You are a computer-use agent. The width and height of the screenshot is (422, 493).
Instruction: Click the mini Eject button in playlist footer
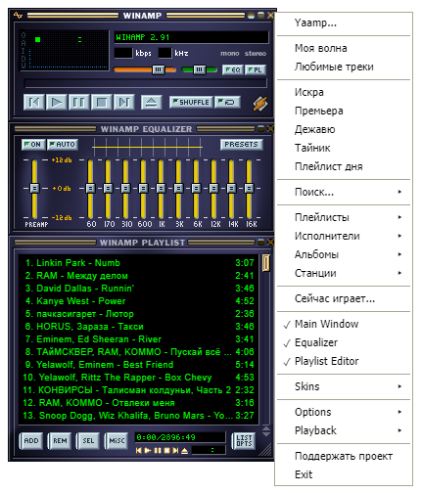tap(184, 450)
